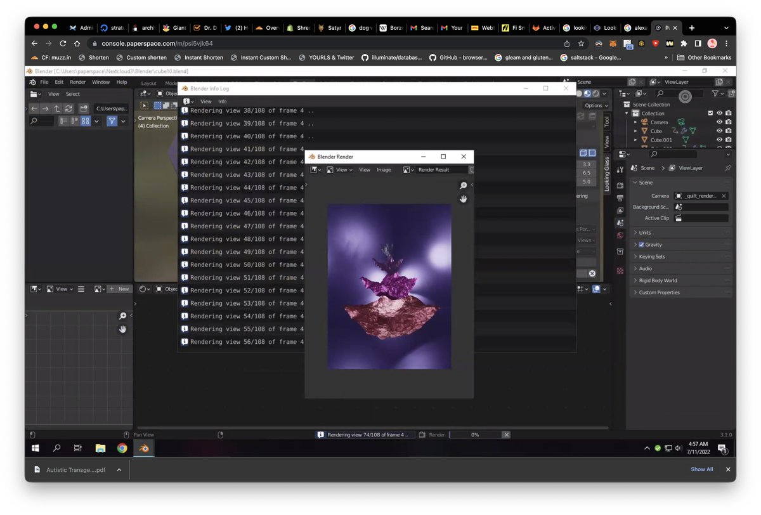Click the Image menu in the Render window
761x515 pixels.
click(x=383, y=169)
